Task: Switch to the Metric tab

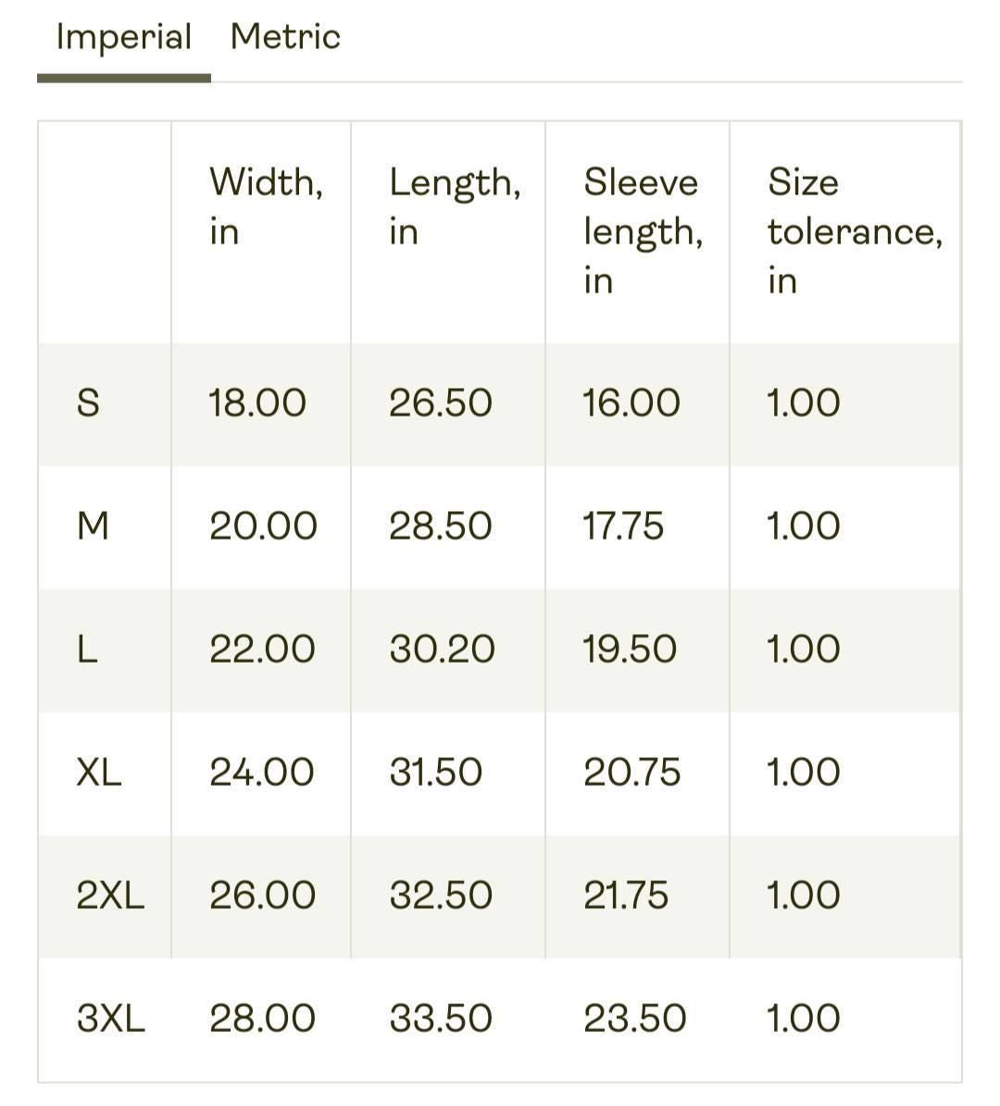Action: [x=285, y=37]
